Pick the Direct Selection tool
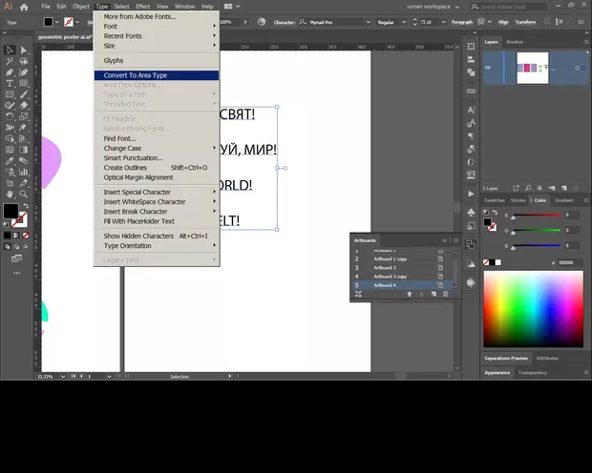 pos(24,50)
